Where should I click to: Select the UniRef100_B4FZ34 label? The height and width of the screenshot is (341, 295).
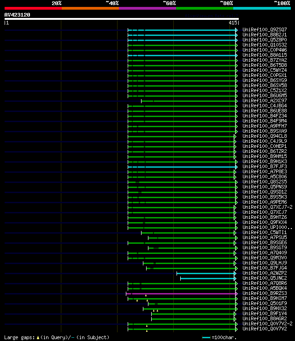[x=265, y=116]
